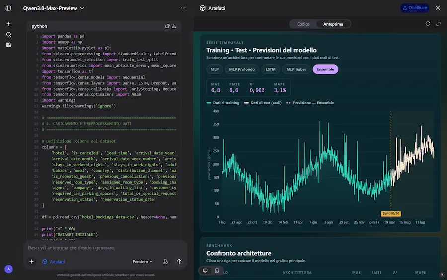Image resolution: width=447 pixels, height=280 pixels.
Task: Switch to the Anteprima tab
Action: click(x=333, y=24)
